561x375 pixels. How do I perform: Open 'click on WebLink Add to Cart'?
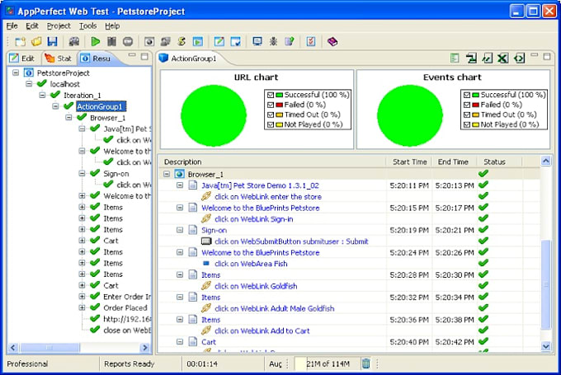(262, 330)
